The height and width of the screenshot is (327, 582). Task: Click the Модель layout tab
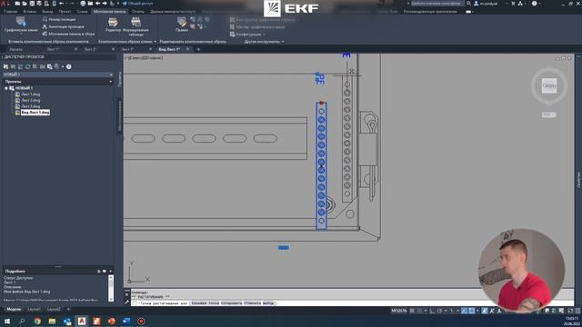tap(14, 309)
